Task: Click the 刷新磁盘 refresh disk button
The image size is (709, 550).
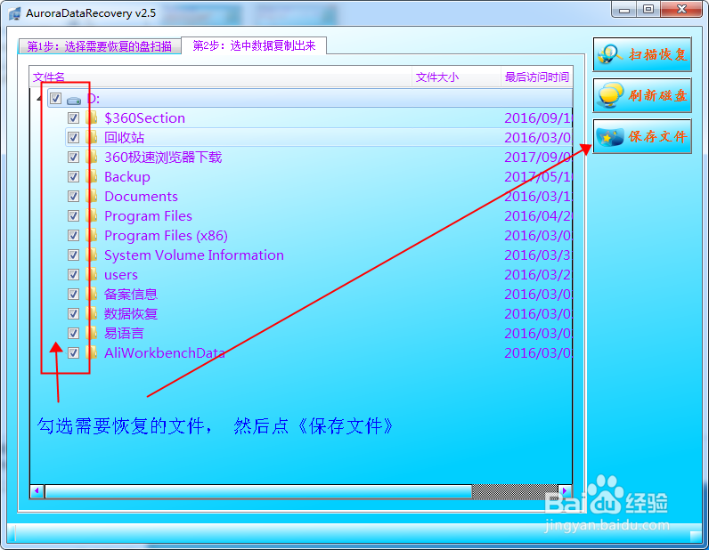Action: 642,95
